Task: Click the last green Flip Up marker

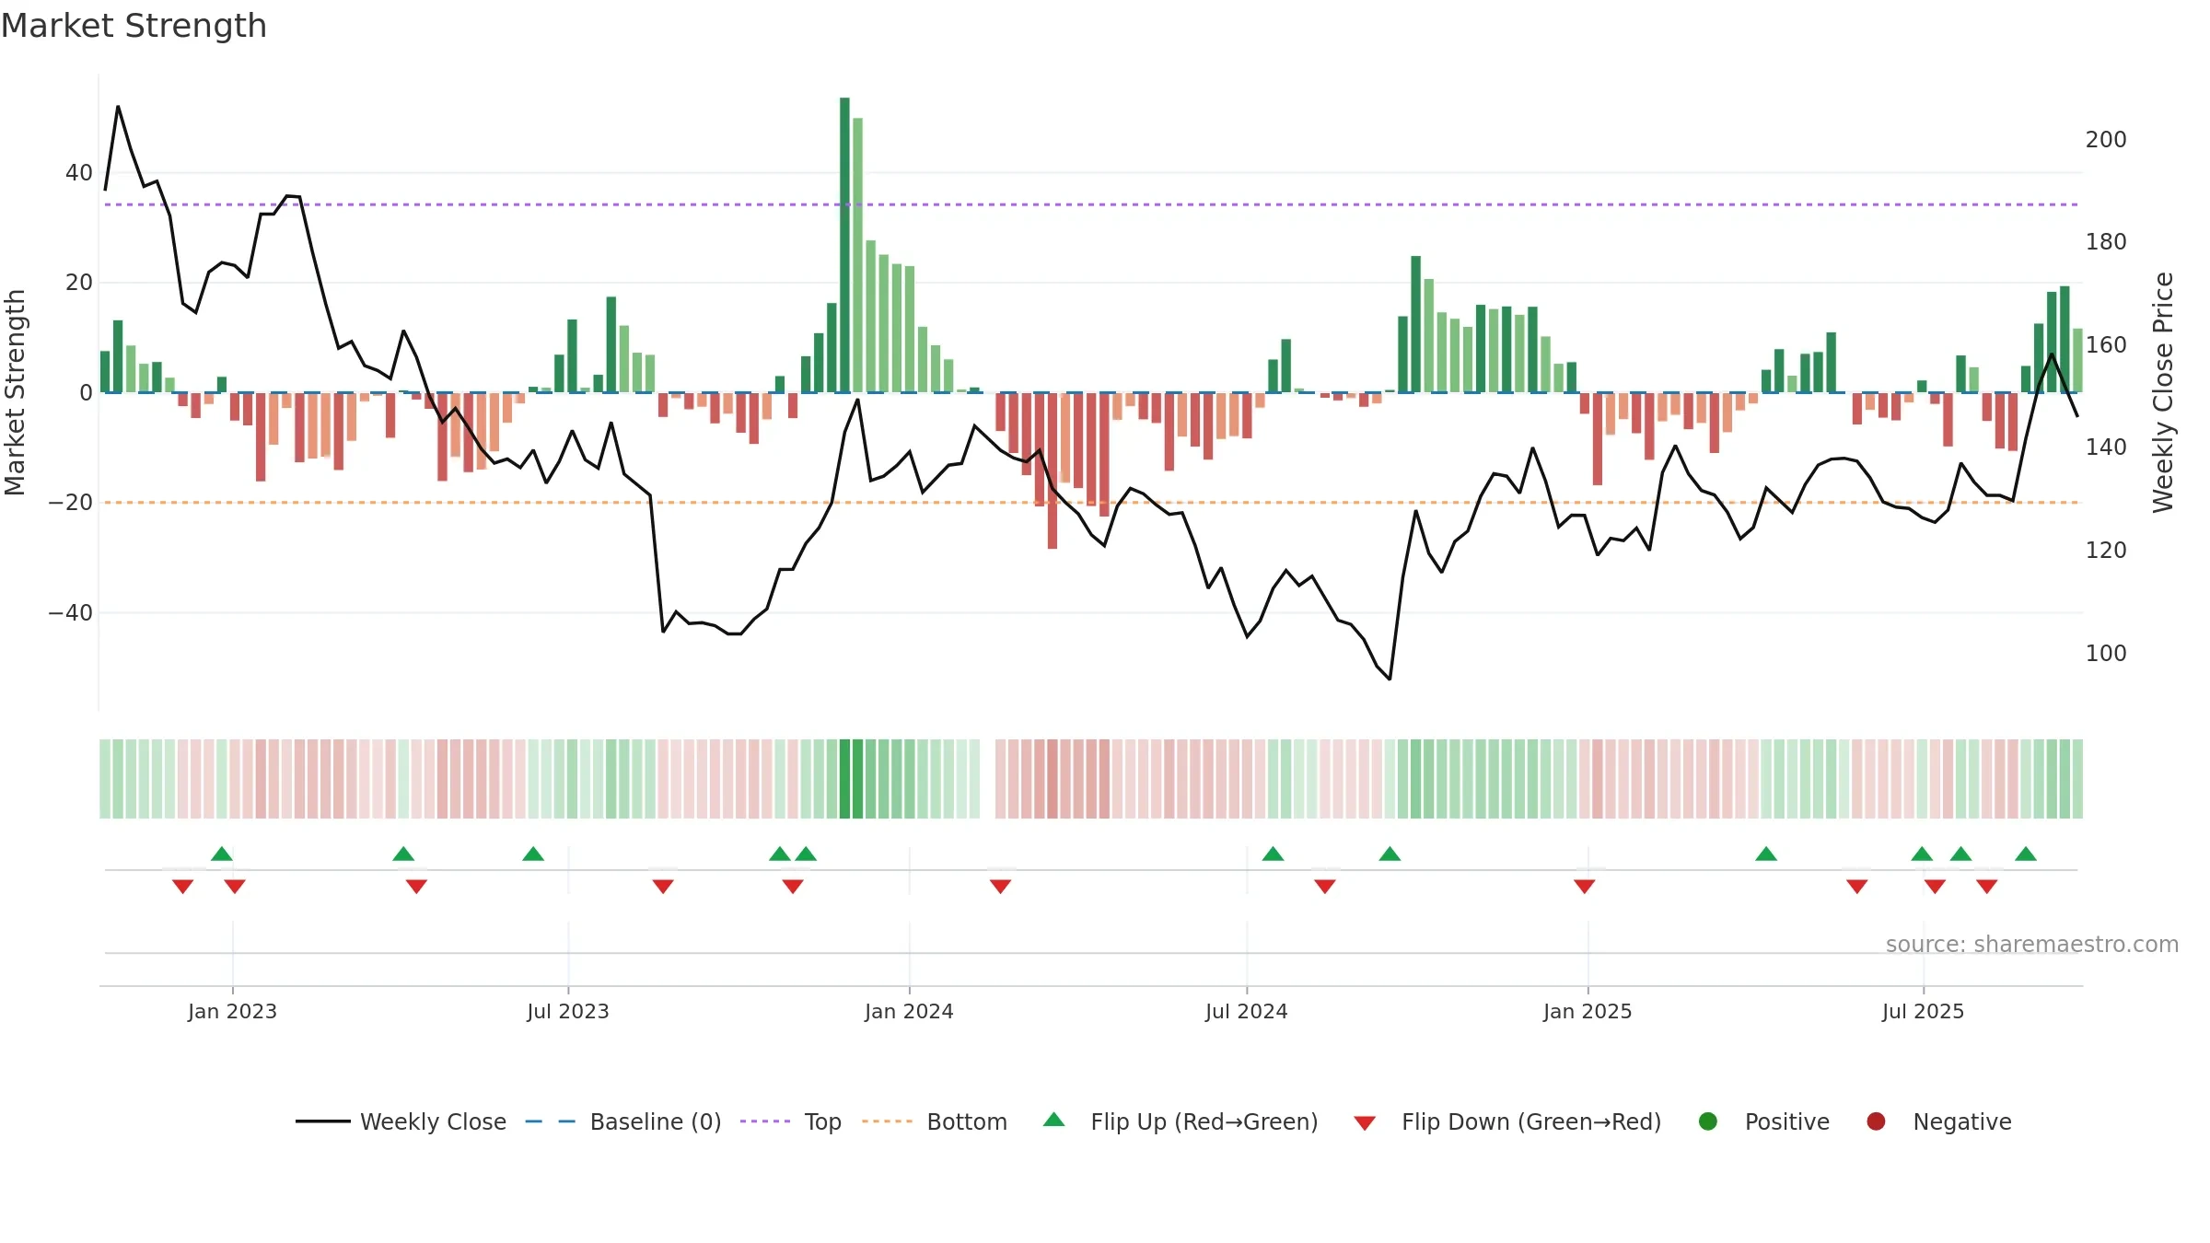Action: [x=2026, y=854]
